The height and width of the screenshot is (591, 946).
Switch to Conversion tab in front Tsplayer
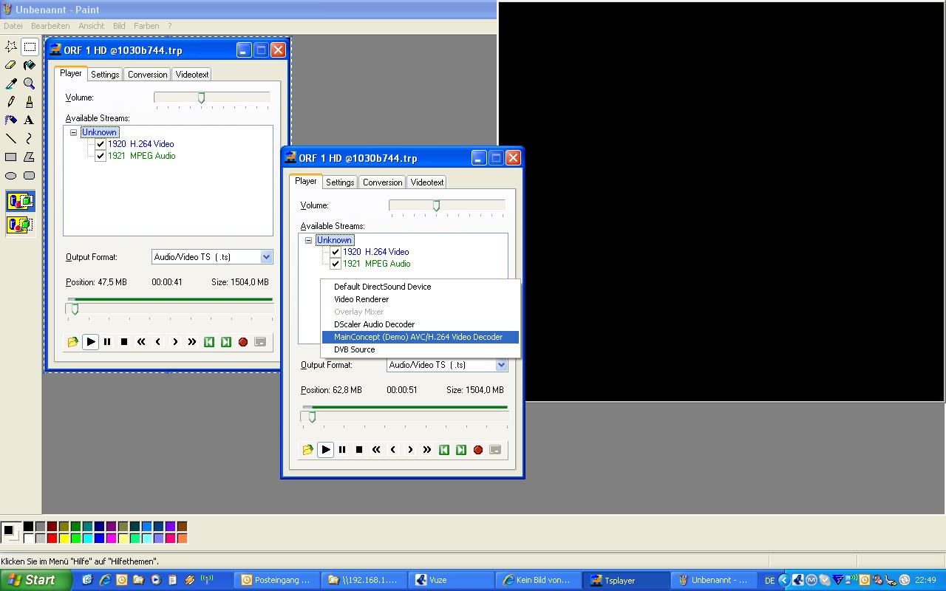point(383,182)
